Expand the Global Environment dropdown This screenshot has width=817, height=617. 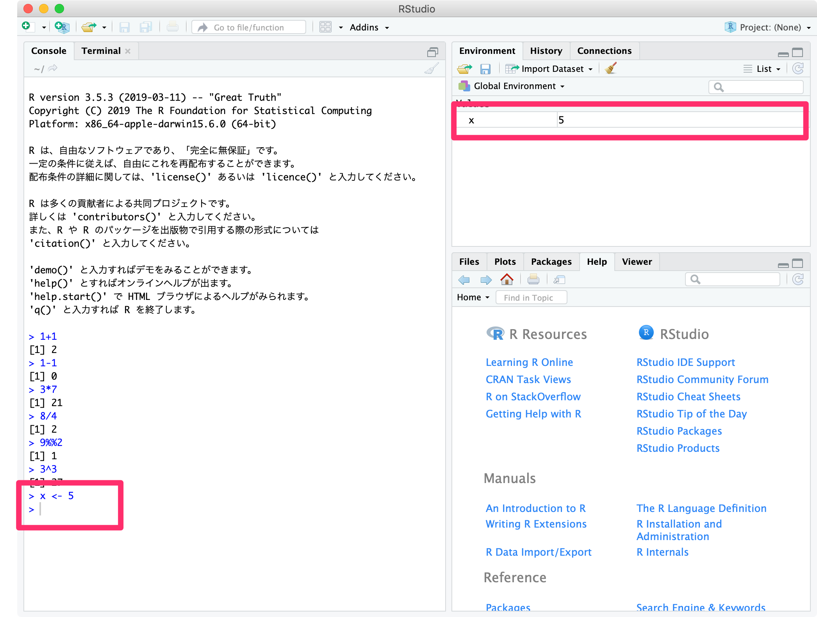pos(512,86)
